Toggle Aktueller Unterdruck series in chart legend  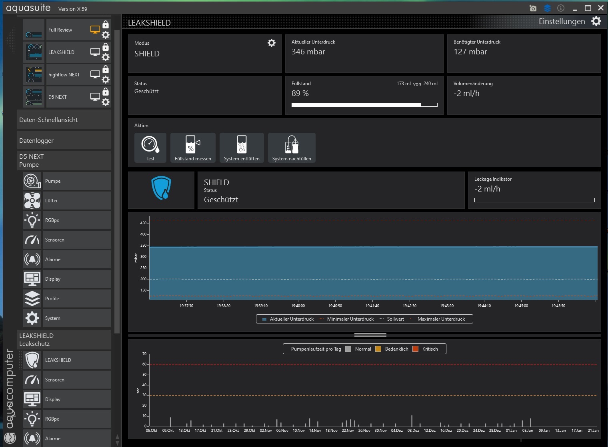click(x=288, y=319)
